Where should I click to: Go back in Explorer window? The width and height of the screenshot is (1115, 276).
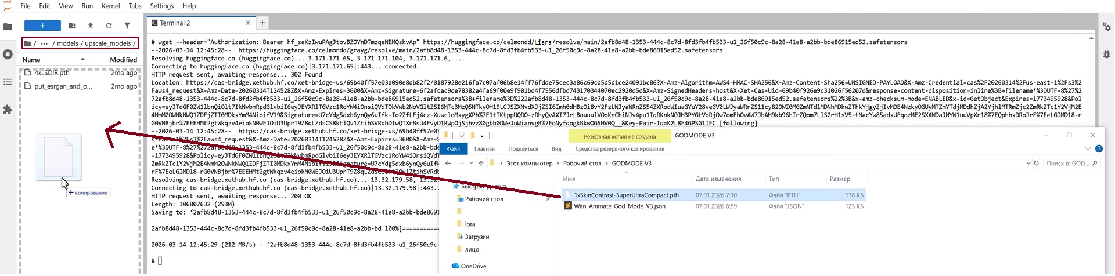[448, 164]
